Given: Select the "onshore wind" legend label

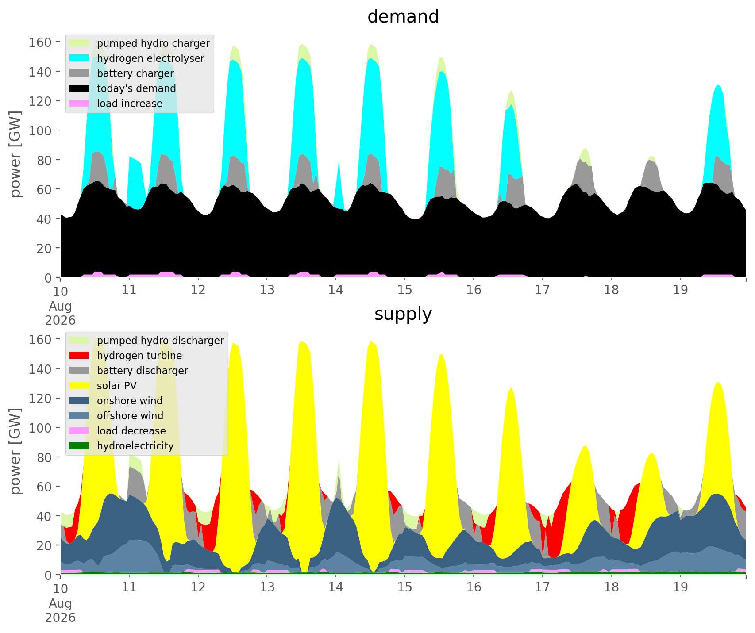Looking at the screenshot, I should pos(130,401).
